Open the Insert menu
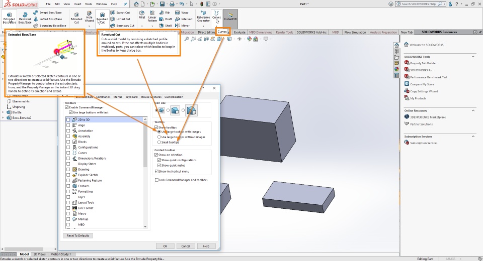Image resolution: width=483 pixels, height=261 pixels. coord(77,4)
